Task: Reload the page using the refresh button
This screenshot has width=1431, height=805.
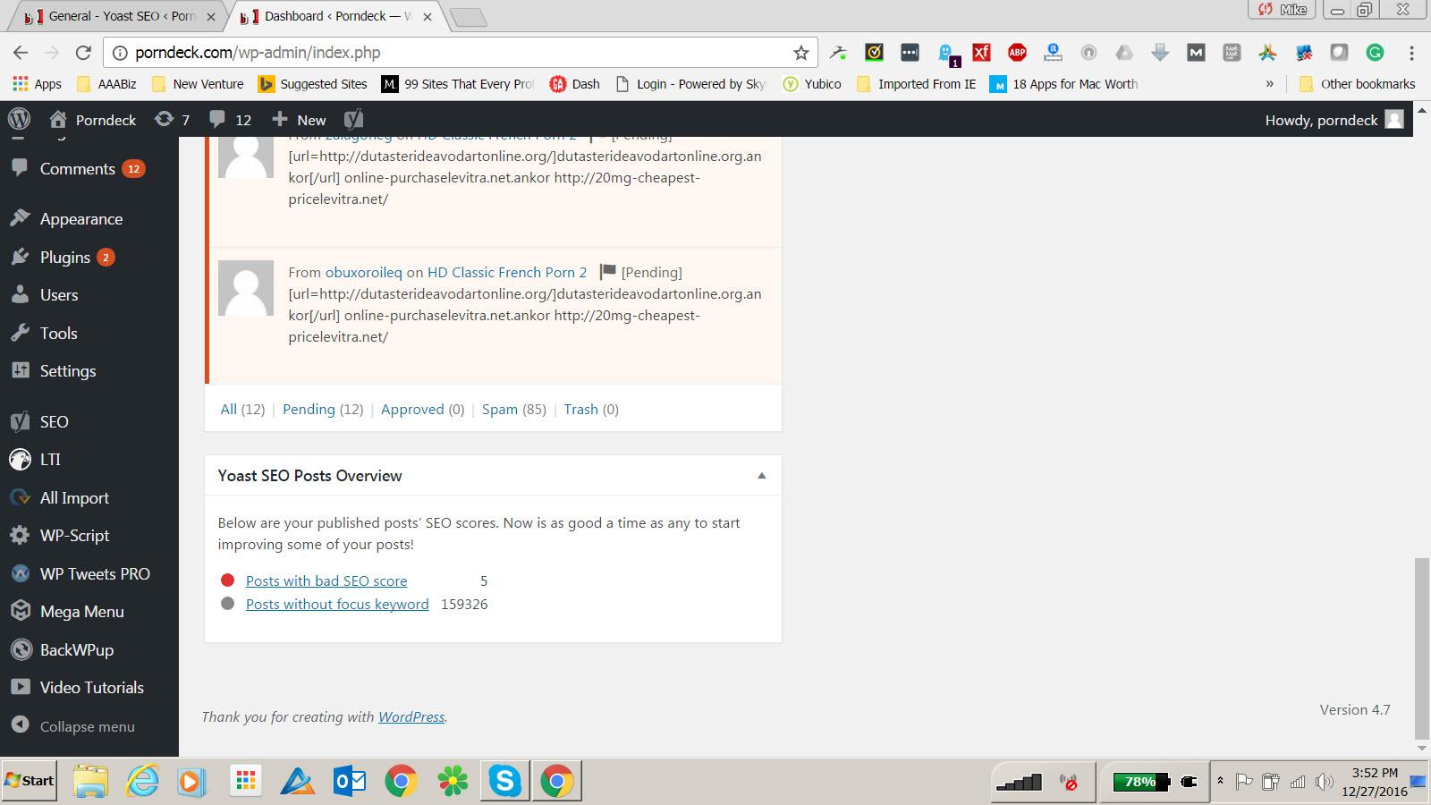Action: click(x=83, y=53)
